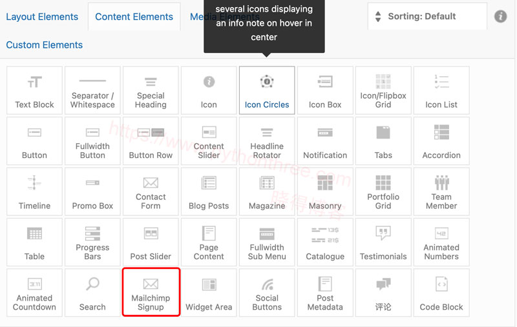
Task: Add the Separator / Whitespace element
Action: tap(92, 90)
